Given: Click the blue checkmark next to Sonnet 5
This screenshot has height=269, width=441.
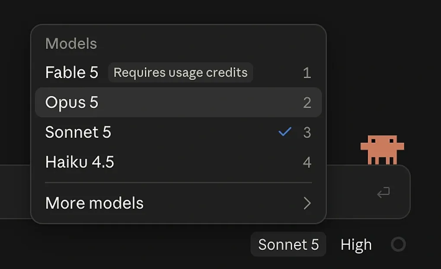Looking at the screenshot, I should coord(285,132).
